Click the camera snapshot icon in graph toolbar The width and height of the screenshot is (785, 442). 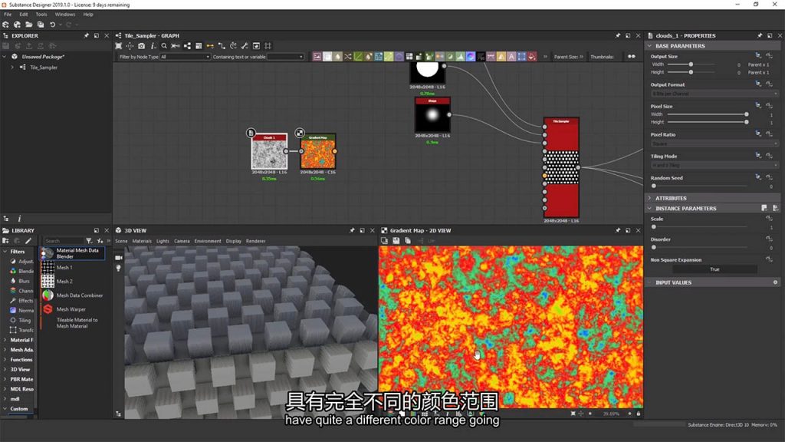tap(142, 46)
